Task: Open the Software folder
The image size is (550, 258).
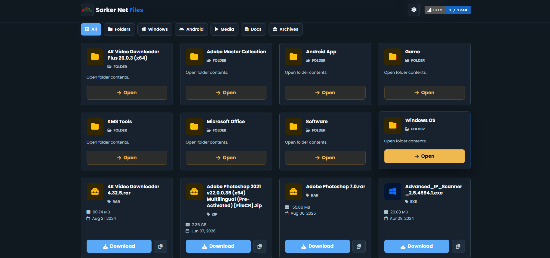Action: (325, 158)
